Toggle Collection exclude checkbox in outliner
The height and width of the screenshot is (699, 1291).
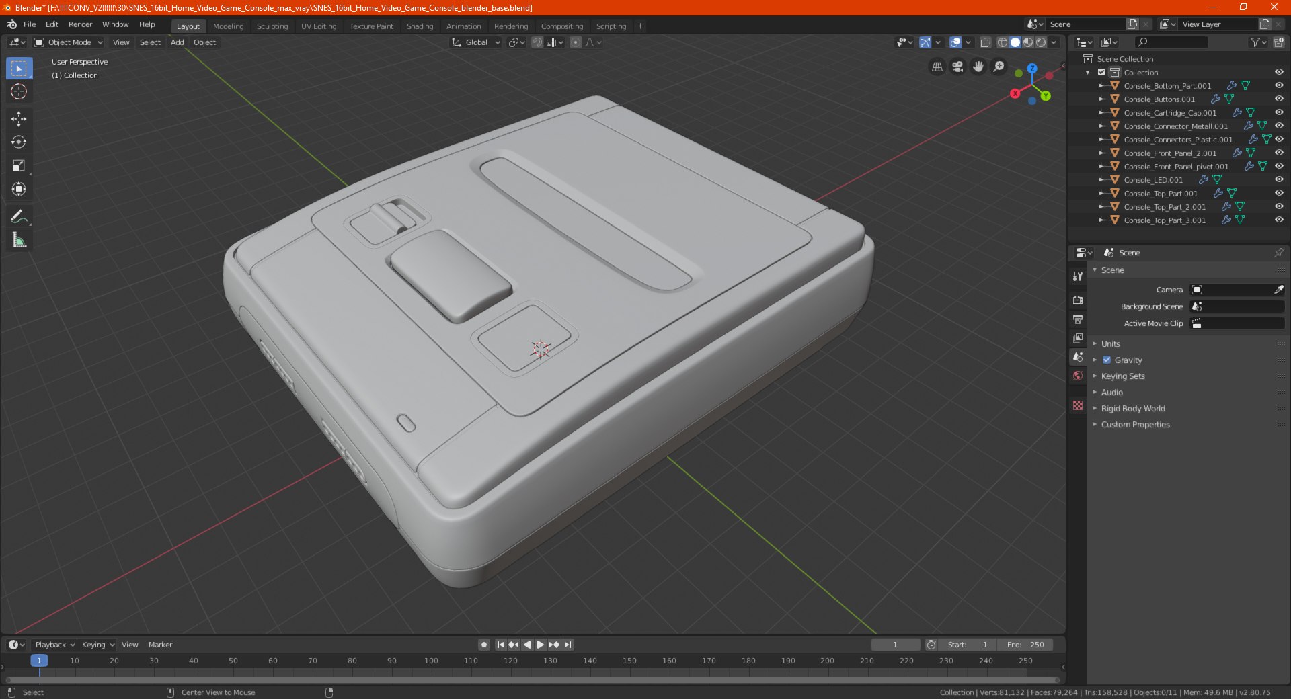(1101, 72)
